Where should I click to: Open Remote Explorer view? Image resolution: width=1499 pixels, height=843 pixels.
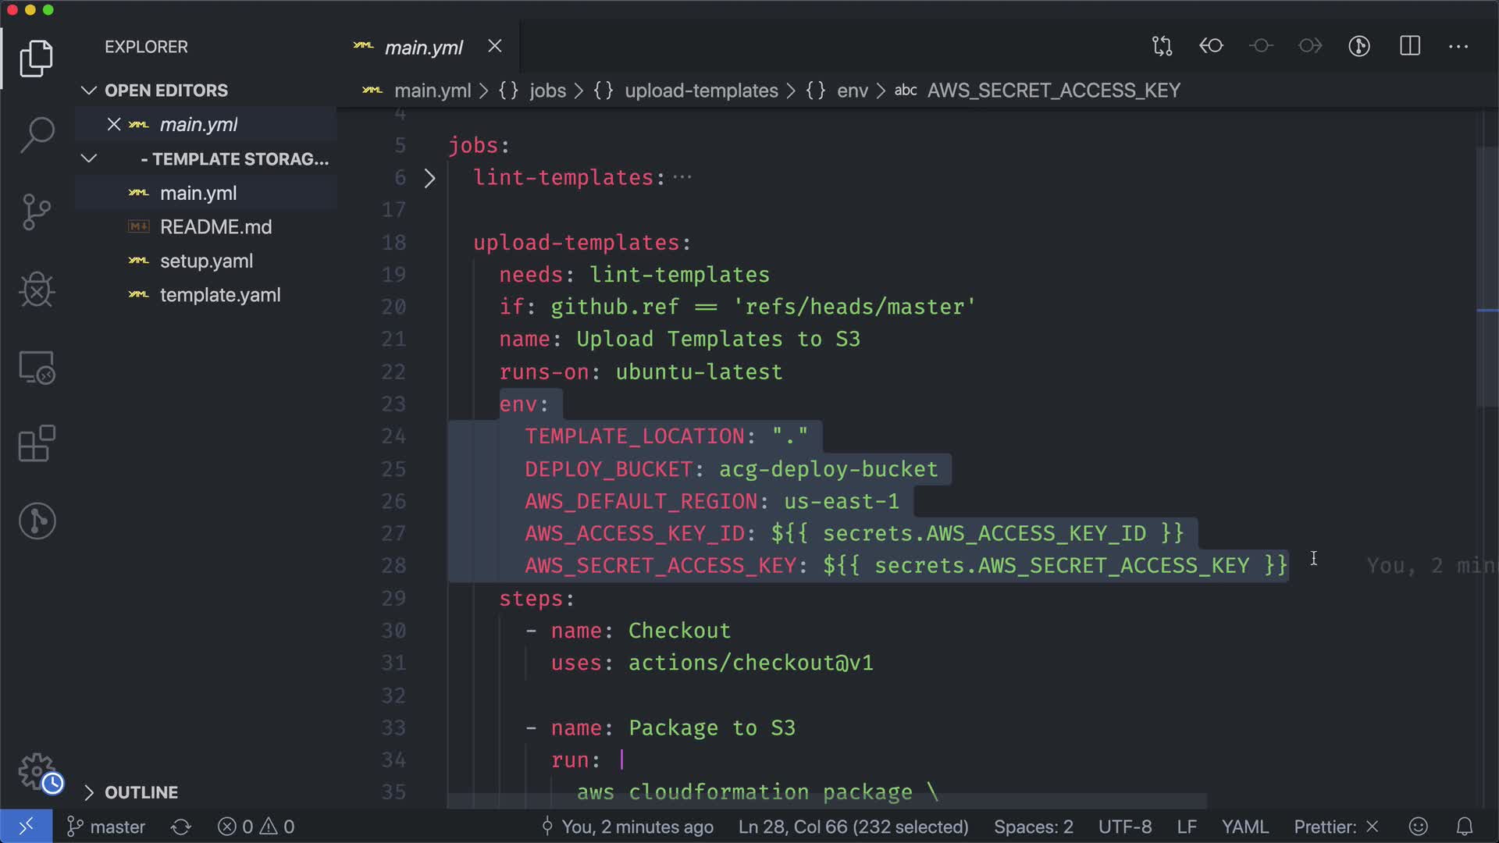pyautogui.click(x=37, y=367)
